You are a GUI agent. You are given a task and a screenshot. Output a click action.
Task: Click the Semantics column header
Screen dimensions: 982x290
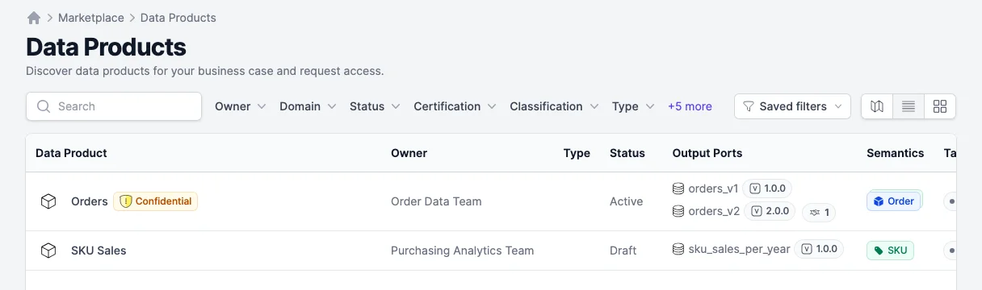895,153
